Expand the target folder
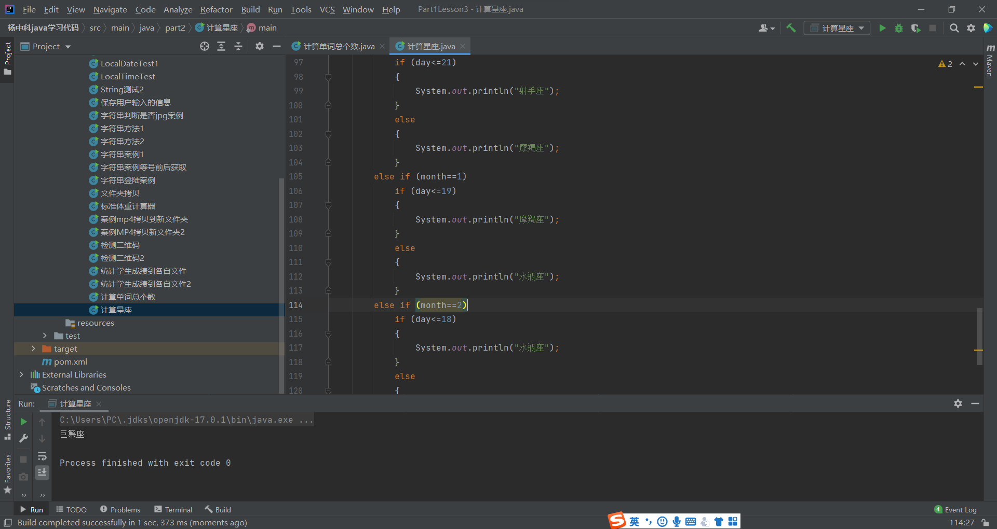997x529 pixels. (33, 349)
